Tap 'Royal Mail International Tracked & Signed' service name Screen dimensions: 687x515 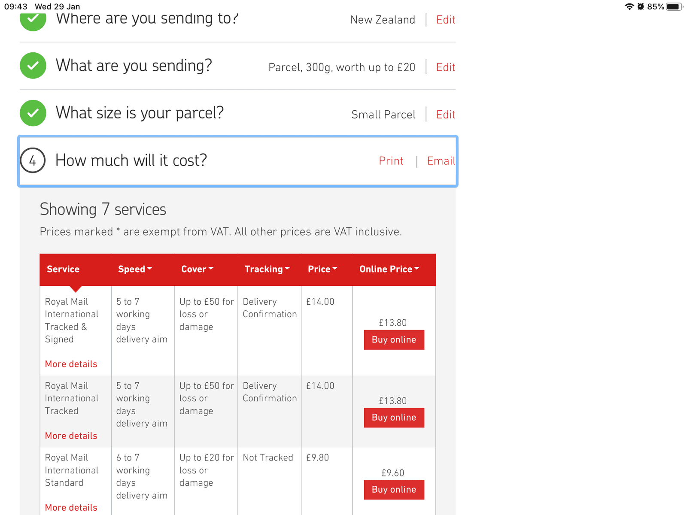point(72,321)
